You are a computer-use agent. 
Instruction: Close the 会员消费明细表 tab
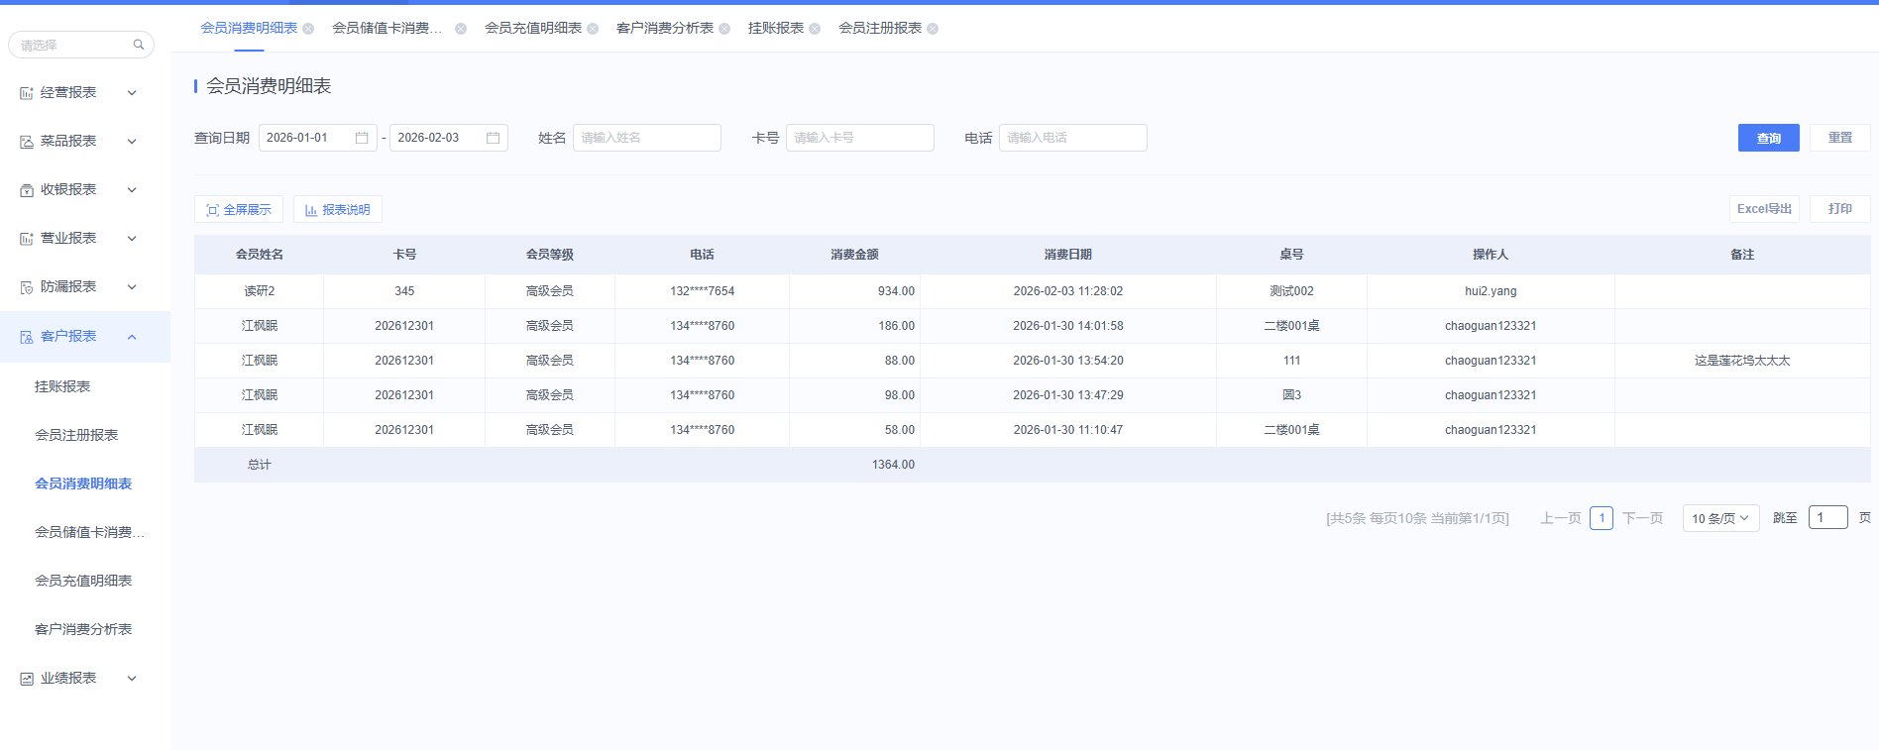(308, 29)
